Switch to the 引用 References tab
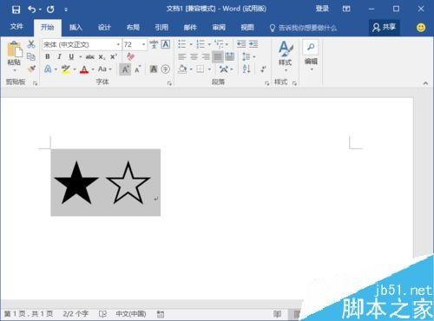The image size is (434, 321). [x=161, y=28]
